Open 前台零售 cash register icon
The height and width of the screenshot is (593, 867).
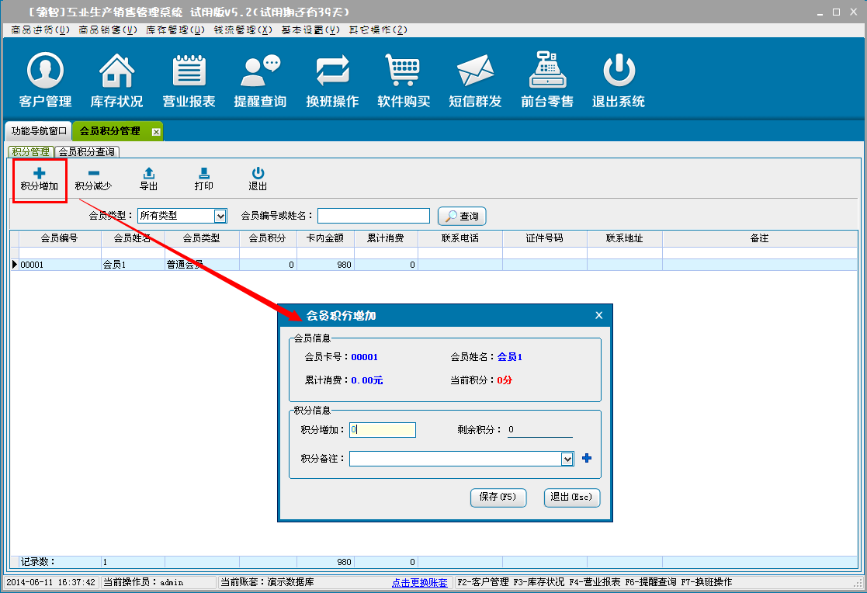pos(547,81)
